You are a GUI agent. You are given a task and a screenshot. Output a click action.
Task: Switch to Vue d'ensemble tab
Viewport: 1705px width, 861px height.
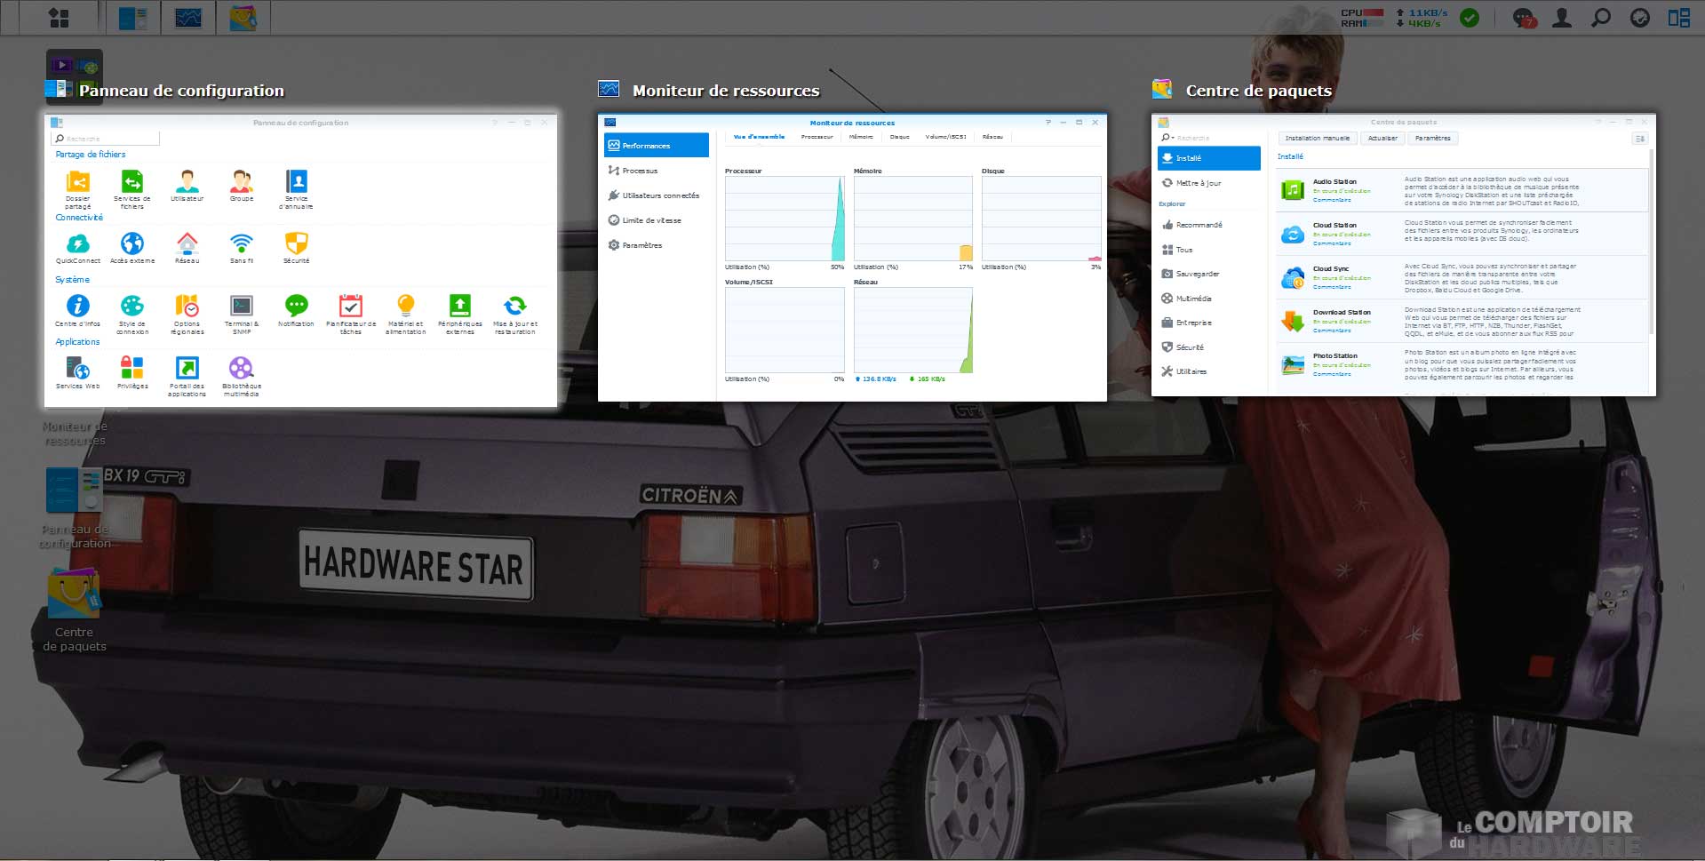pos(759,137)
